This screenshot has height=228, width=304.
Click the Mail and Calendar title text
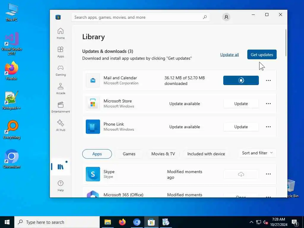tap(120, 78)
